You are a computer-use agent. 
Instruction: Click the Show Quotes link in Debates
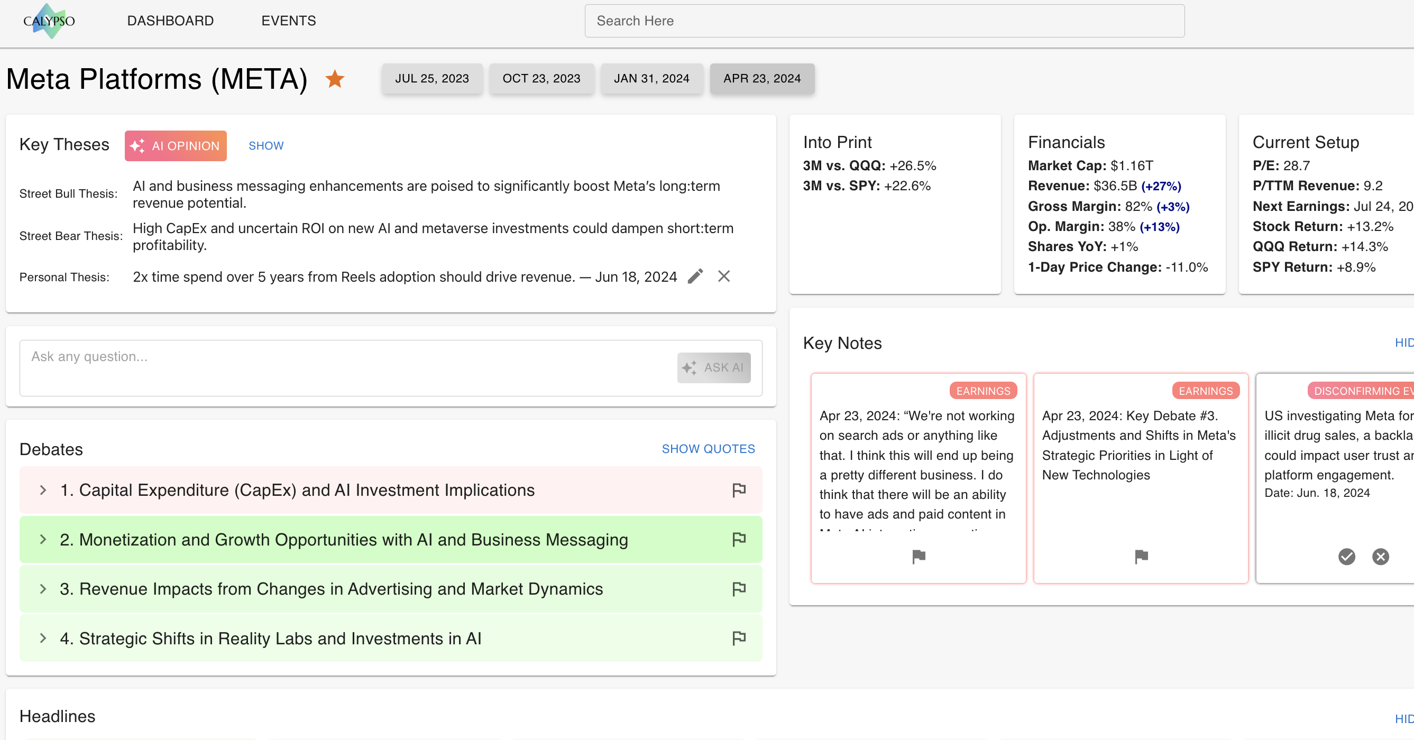point(708,449)
